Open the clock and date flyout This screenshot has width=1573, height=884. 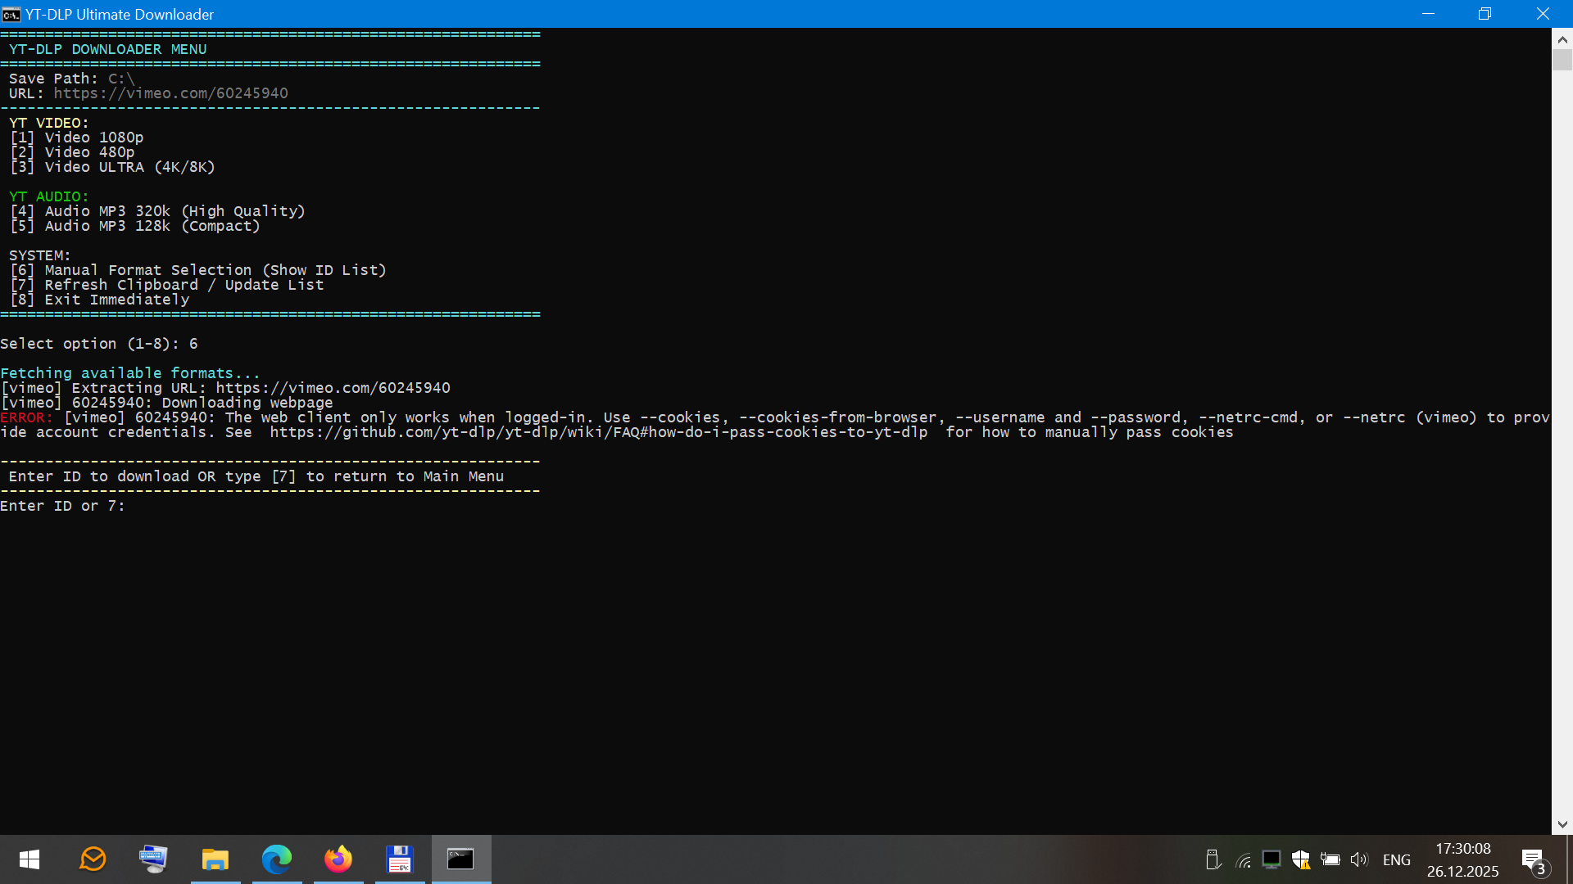tap(1462, 859)
